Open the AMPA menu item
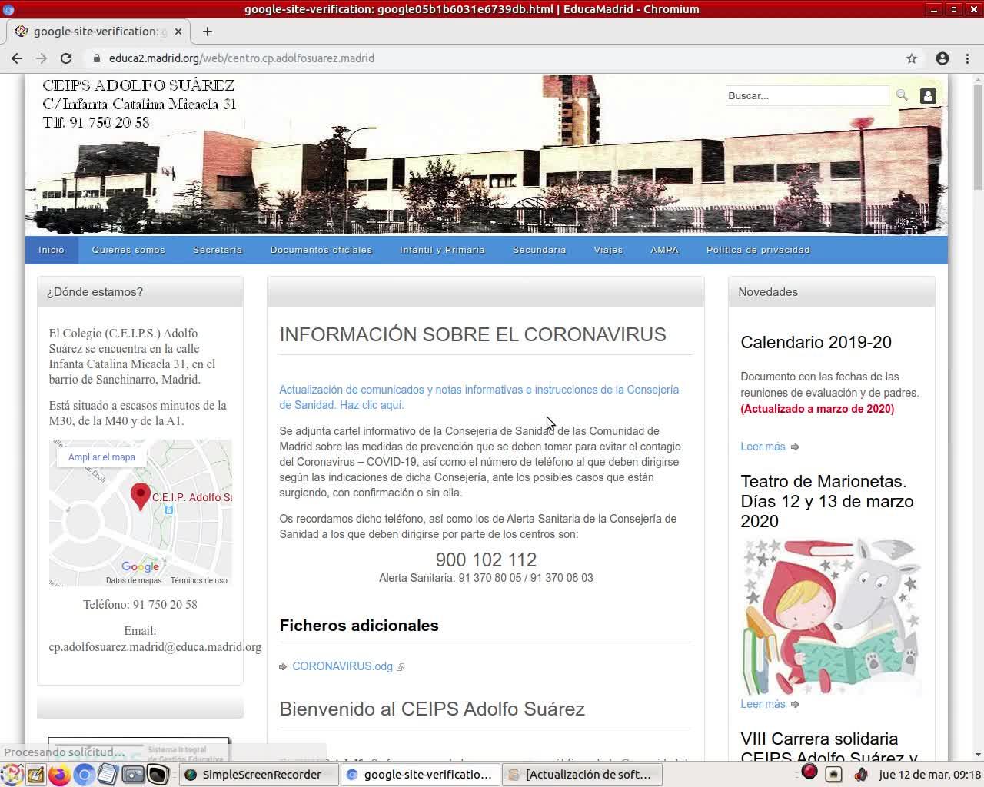This screenshot has width=984, height=787. [664, 250]
